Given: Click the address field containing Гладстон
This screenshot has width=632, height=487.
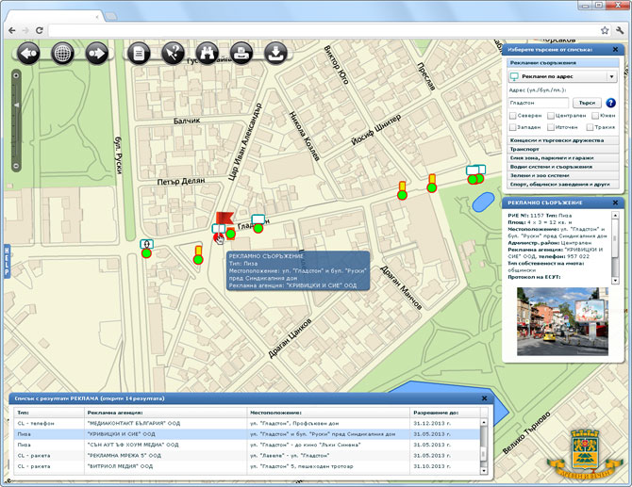Looking at the screenshot, I should click(x=539, y=103).
